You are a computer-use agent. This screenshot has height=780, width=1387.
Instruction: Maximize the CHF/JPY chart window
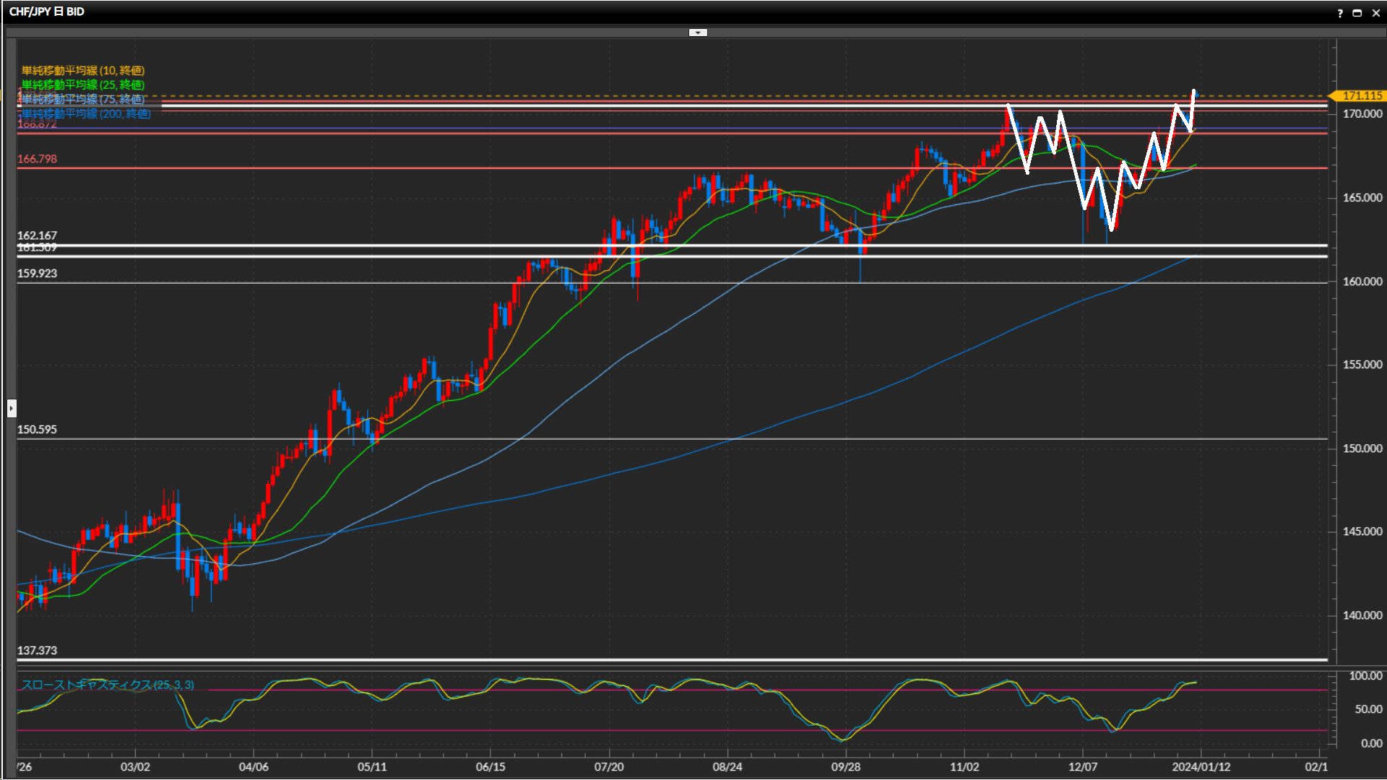tap(1357, 12)
